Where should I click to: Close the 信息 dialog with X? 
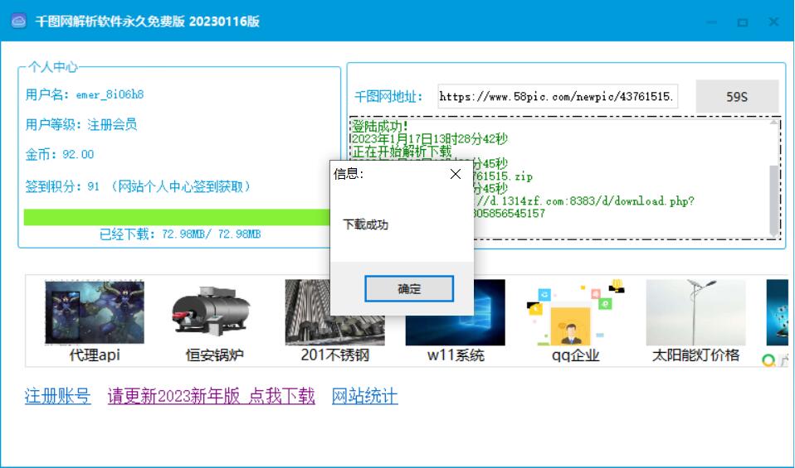456,174
